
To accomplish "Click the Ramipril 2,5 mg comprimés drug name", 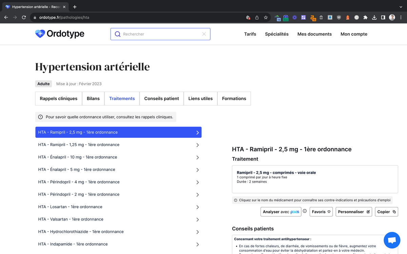I will point(276,172).
